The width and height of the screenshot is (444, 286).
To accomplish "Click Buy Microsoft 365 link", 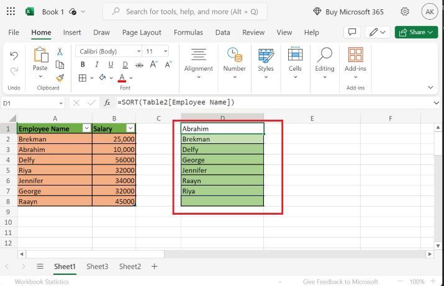I will click(348, 12).
